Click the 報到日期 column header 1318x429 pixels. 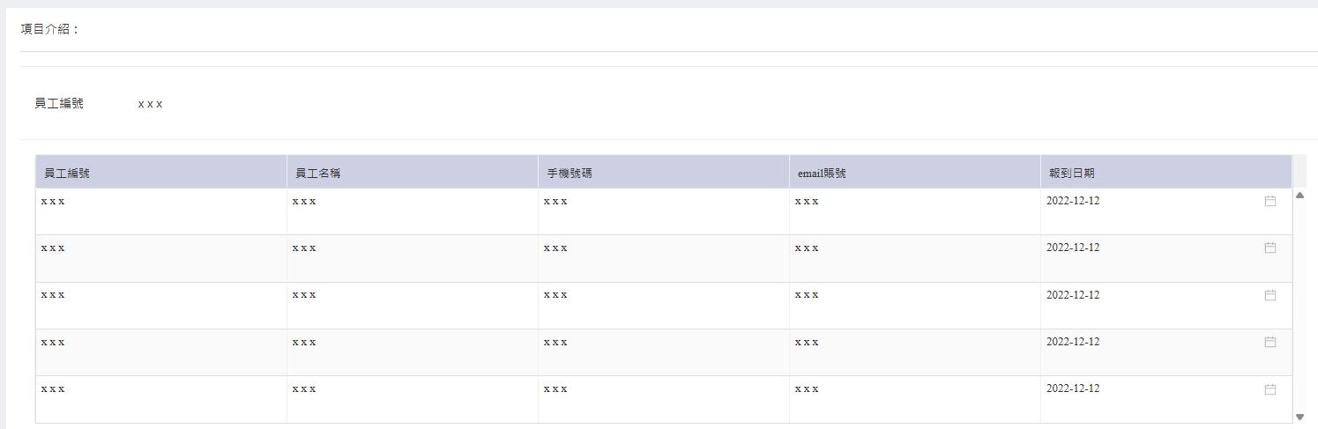click(1166, 173)
